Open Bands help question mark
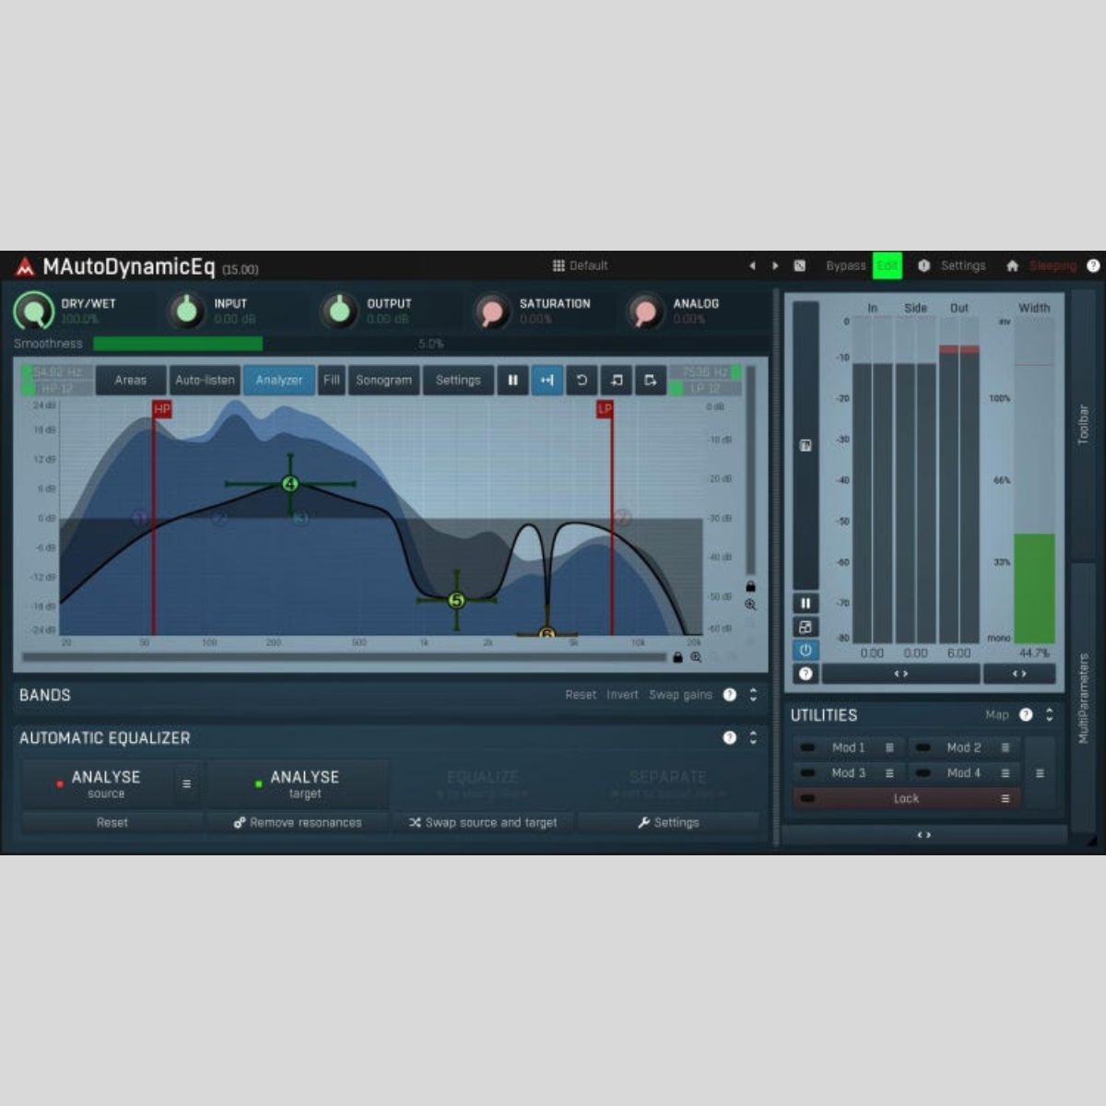This screenshot has height=1106, width=1106. pos(730,695)
